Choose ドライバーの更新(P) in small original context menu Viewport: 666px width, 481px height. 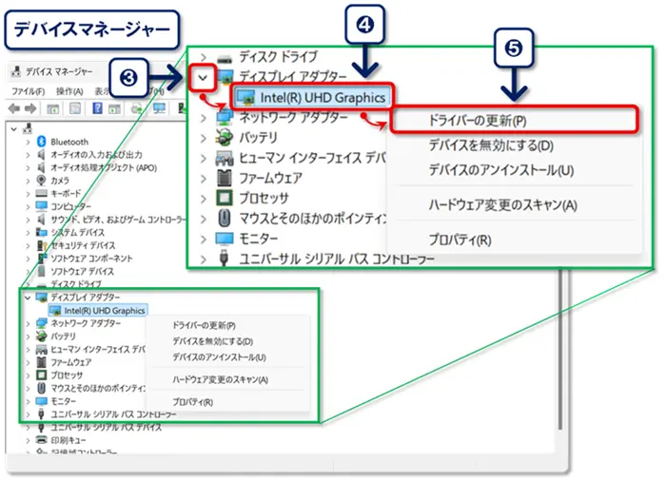204,326
